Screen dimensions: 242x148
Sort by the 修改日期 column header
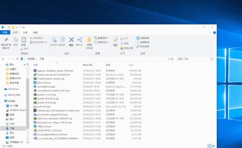click(87, 65)
